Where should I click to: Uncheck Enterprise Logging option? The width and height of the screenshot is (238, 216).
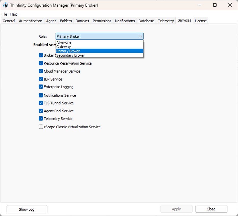pyautogui.click(x=41, y=87)
